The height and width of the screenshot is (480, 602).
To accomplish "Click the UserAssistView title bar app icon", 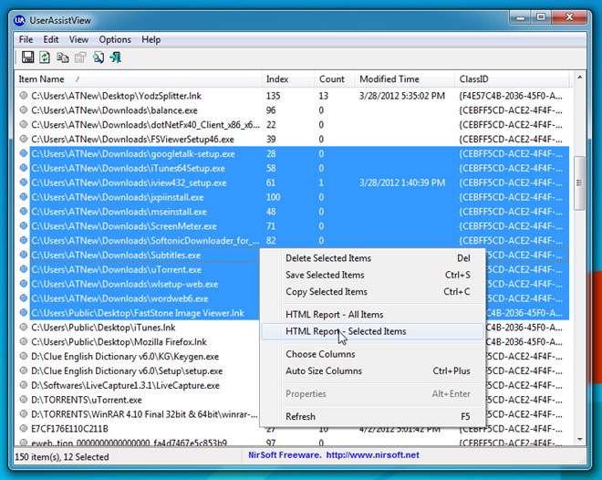I will pyautogui.click(x=19, y=20).
